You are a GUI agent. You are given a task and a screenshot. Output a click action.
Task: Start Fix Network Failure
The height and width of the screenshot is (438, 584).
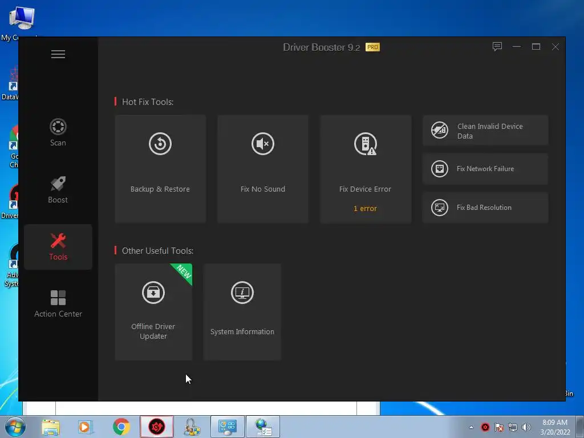(x=485, y=169)
